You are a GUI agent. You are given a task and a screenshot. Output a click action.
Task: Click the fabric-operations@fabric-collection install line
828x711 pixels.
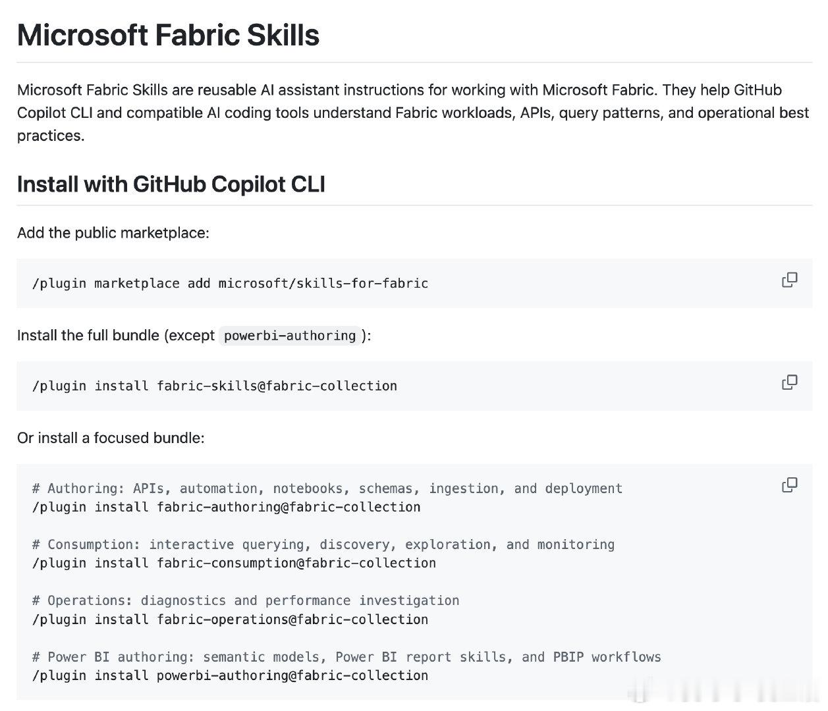[230, 620]
